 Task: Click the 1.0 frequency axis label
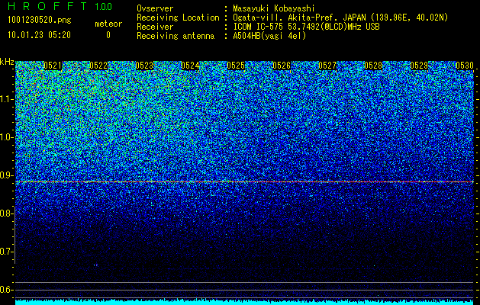click(7, 137)
